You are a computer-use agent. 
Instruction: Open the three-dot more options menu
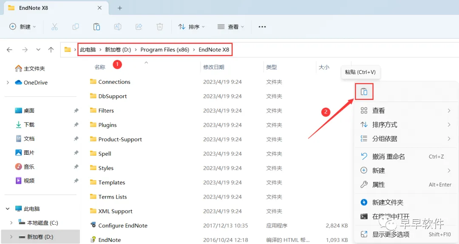click(262, 27)
